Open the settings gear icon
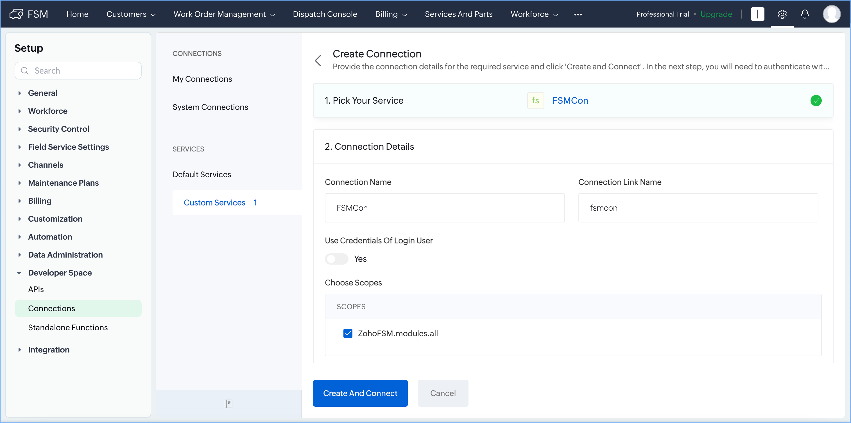851x423 pixels. point(782,14)
